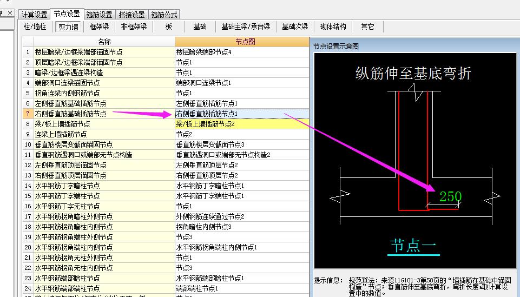The height and width of the screenshot is (297, 520).
Task: Click cell 左侧垂直筋顶层节点2
Action: [x=242, y=165]
